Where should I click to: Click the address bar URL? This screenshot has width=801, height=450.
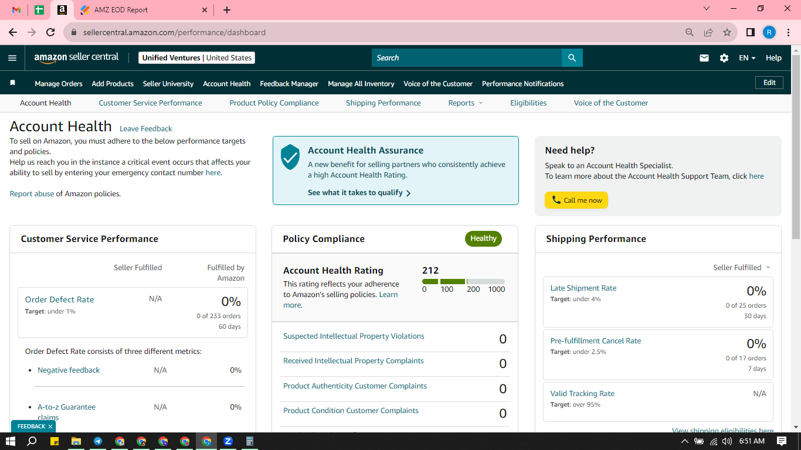click(x=174, y=32)
